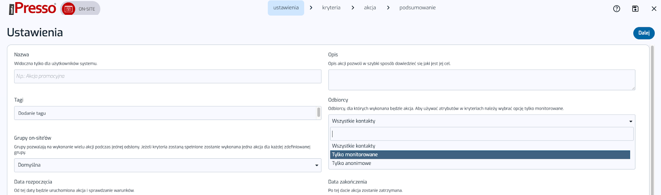
Task: Expand the Grupy on-site'ów Domyślna dropdown
Action: pyautogui.click(x=167, y=165)
